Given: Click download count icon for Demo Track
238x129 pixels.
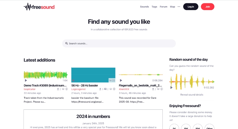Looking at the screenshot, I should (x=58, y=89).
